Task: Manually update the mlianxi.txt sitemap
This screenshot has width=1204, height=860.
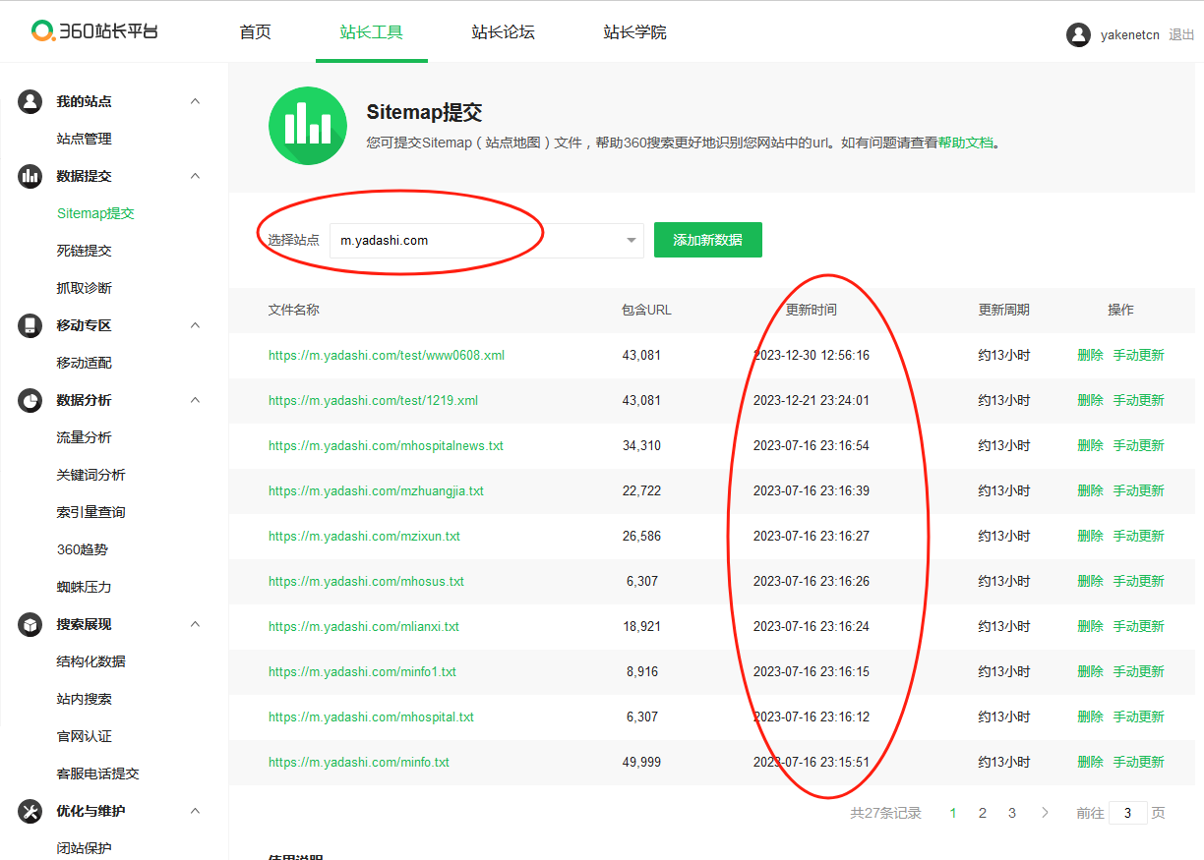Action: tap(1139, 626)
